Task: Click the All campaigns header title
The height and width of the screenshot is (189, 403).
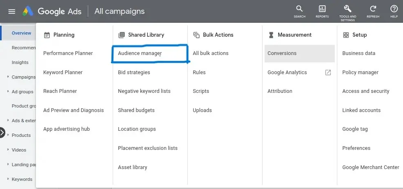Action: coord(120,11)
